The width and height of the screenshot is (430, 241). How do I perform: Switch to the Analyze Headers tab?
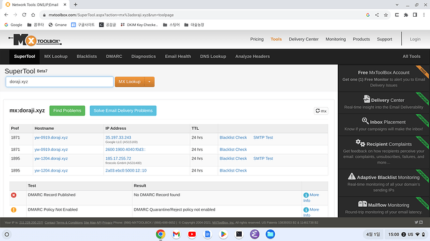[x=252, y=57]
